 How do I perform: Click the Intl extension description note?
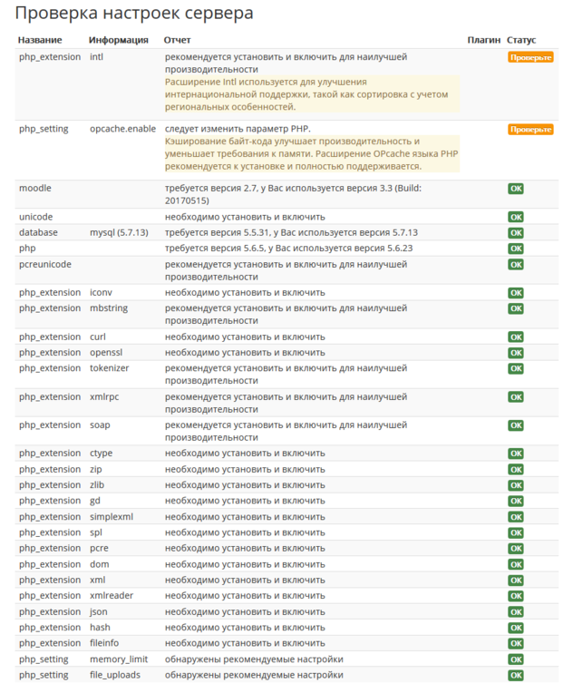pyautogui.click(x=311, y=94)
